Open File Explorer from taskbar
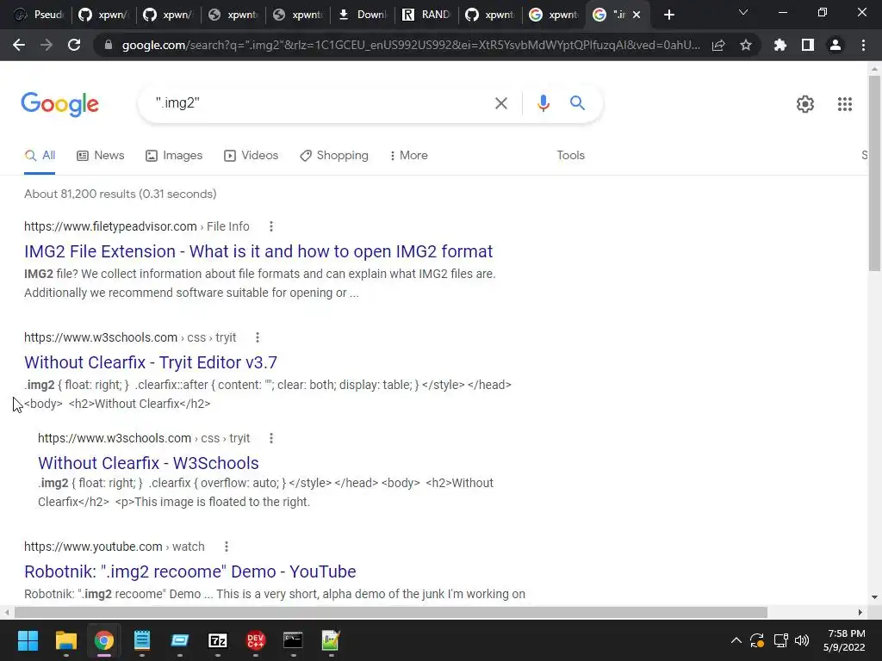882x661 pixels. click(65, 640)
